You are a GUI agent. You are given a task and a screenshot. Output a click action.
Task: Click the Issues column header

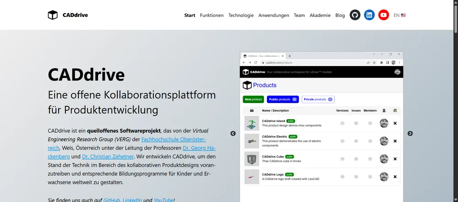[x=356, y=110]
